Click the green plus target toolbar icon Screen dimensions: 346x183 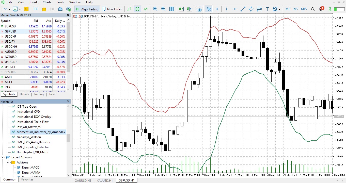pyautogui.click(x=68, y=9)
